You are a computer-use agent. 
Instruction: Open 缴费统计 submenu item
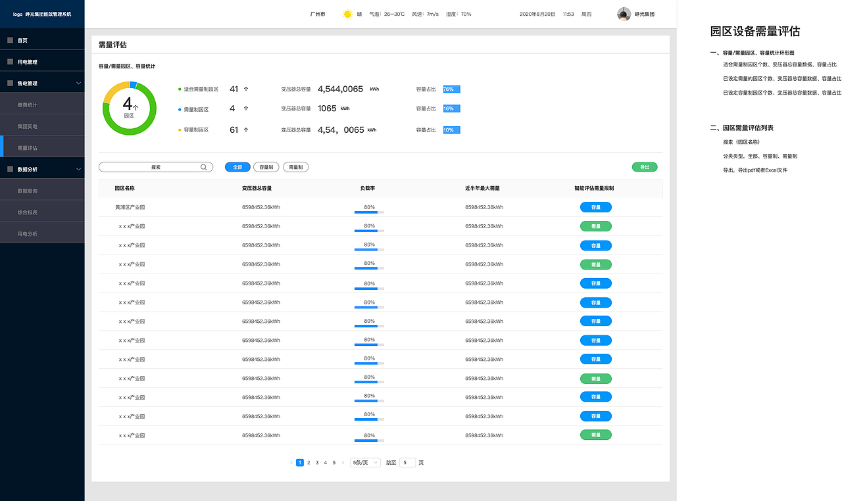[42, 105]
